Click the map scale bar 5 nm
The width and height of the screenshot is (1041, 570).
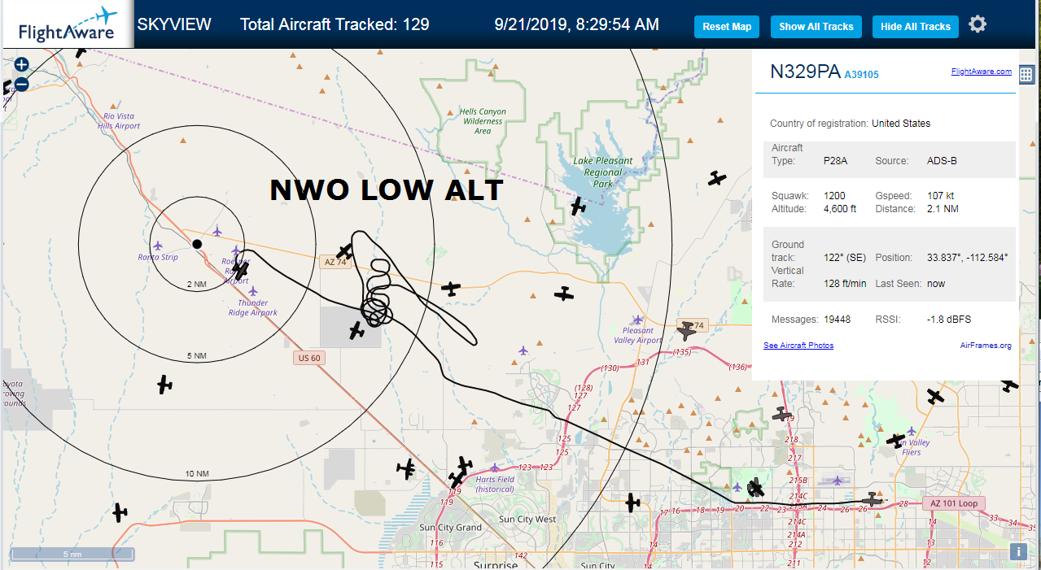tap(72, 555)
